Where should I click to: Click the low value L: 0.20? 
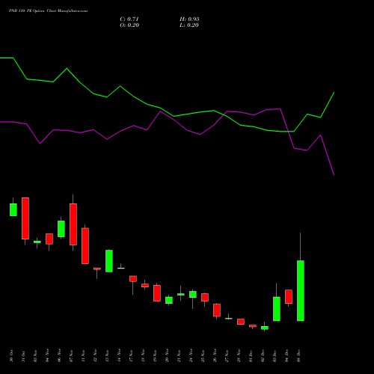click(189, 25)
